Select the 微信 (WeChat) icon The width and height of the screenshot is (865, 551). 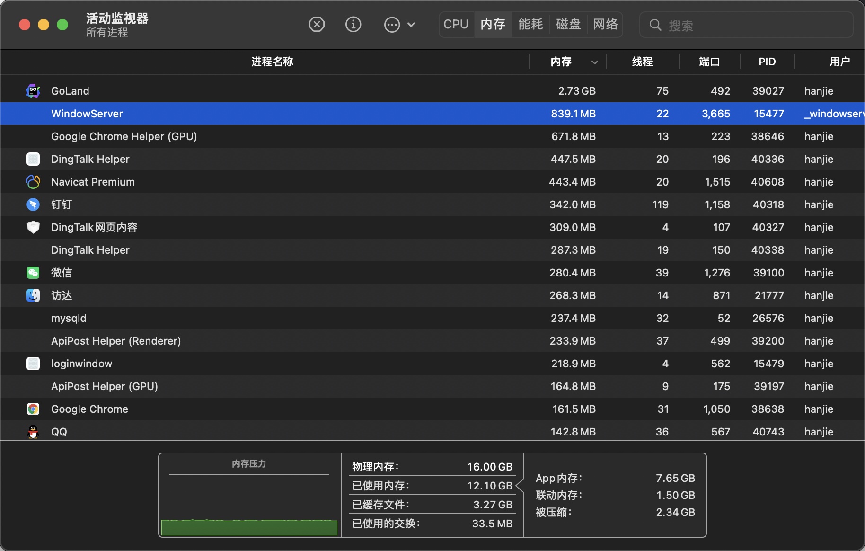click(x=33, y=273)
